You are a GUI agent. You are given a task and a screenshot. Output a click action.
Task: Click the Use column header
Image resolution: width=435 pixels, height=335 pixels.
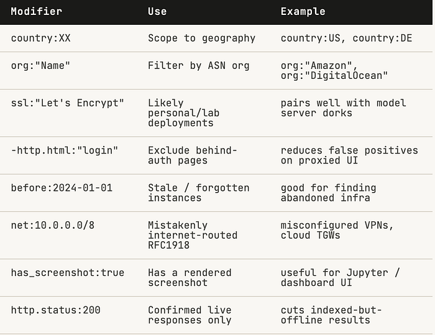coord(157,12)
